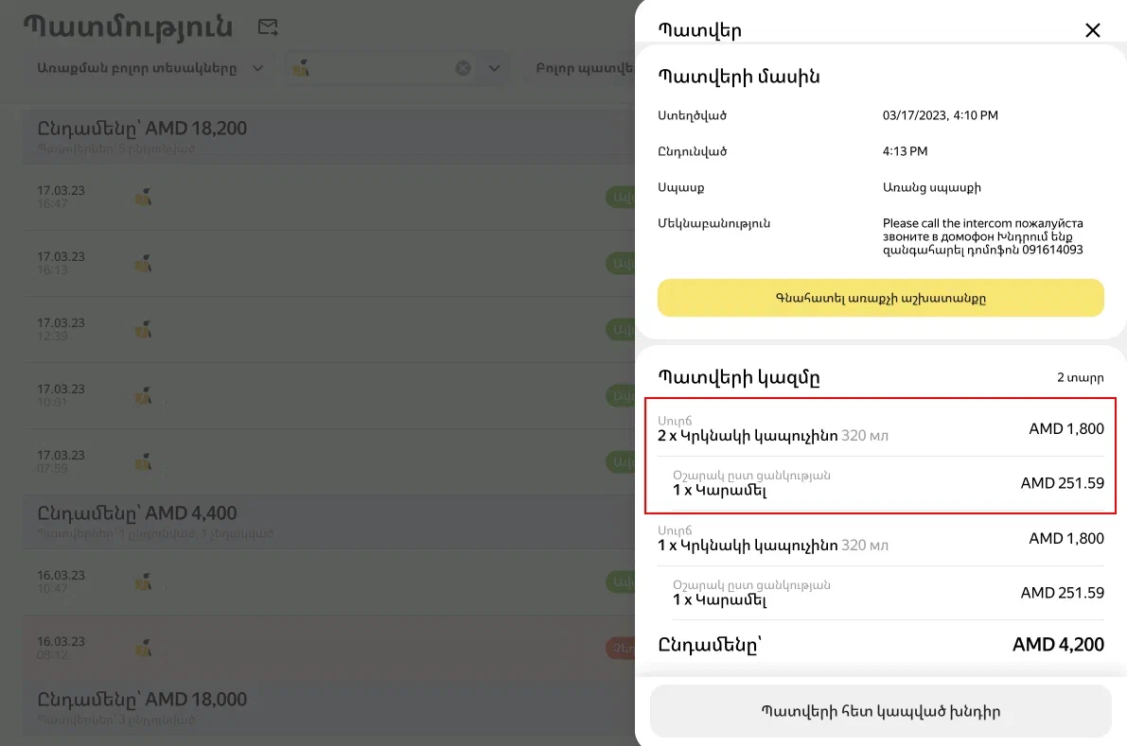Click restaurant icon on 17.03.23 16:47 order
This screenshot has width=1127, height=746.
pos(143,197)
